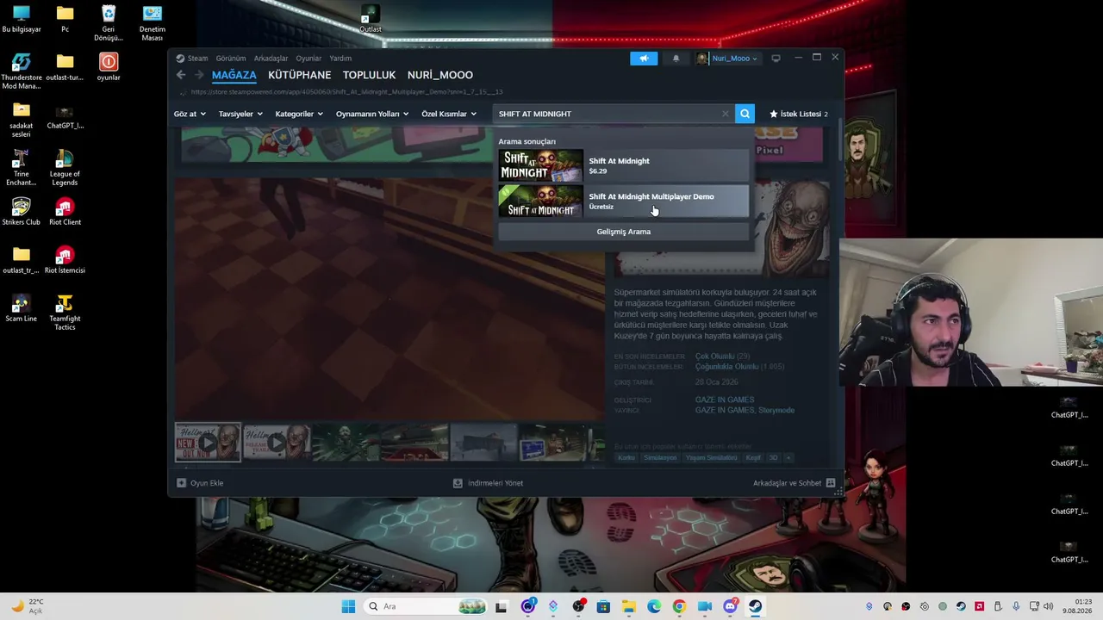Open Steam from the taskbar
Image resolution: width=1103 pixels, height=620 pixels.
tap(755, 606)
